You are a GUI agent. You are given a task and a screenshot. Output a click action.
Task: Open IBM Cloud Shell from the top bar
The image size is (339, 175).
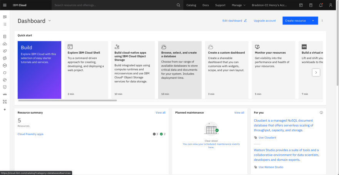tap(301, 5)
